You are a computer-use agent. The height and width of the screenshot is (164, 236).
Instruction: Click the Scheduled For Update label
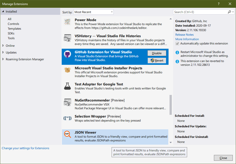click(191, 126)
